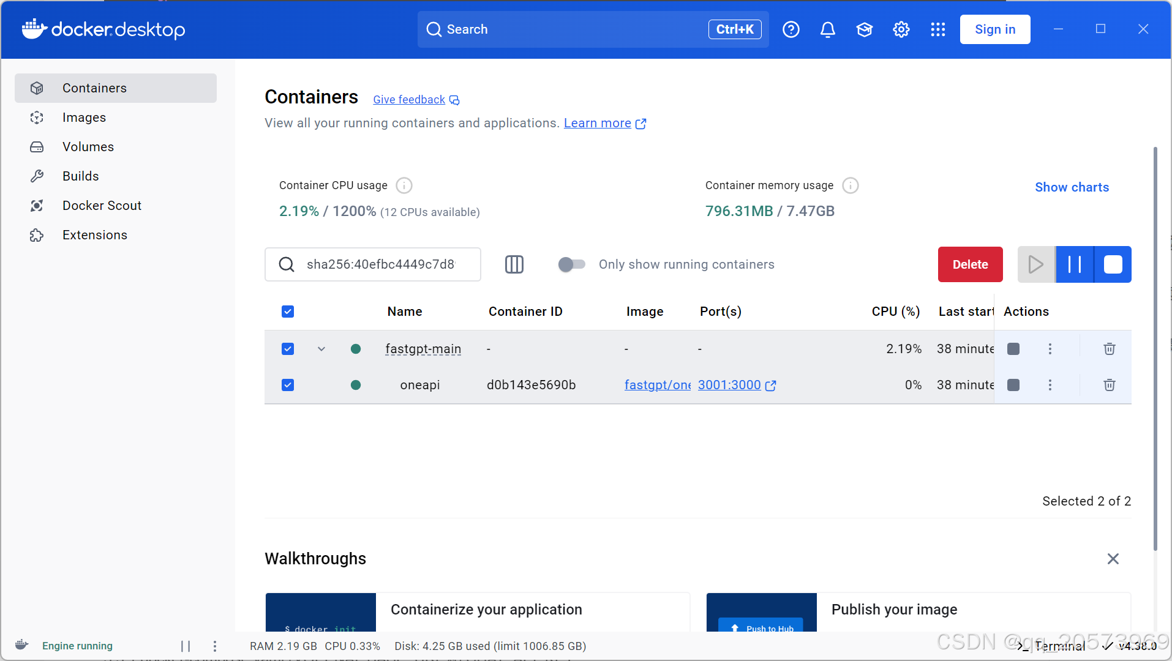
Task: Open Docker Desktop settings gear
Action: 901,29
